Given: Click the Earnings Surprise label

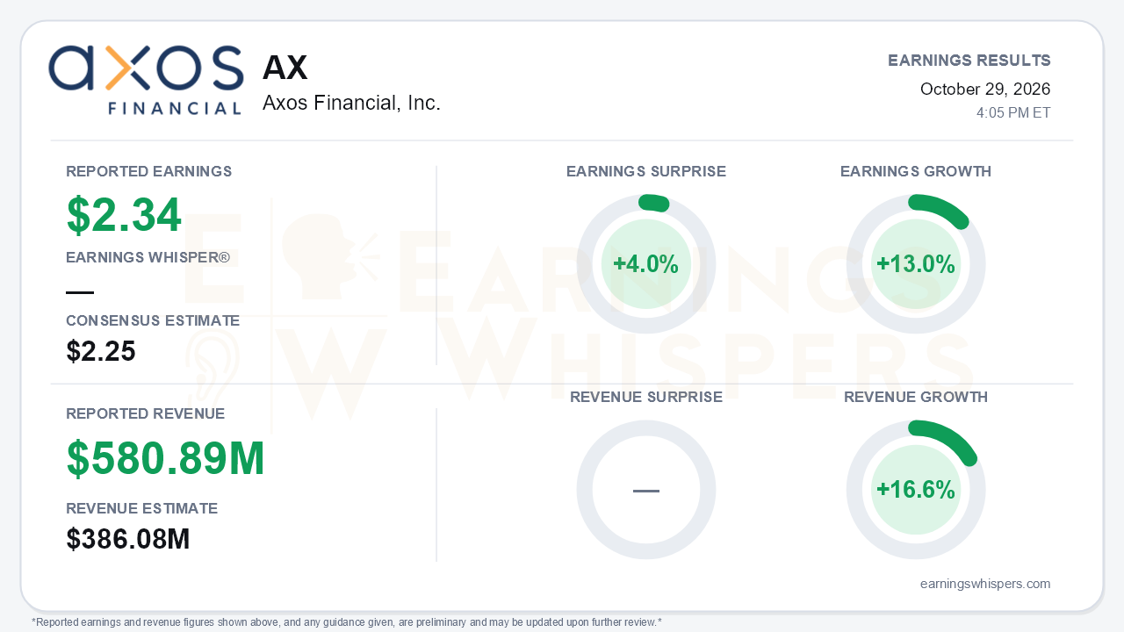Looking at the screenshot, I should pyautogui.click(x=646, y=171).
